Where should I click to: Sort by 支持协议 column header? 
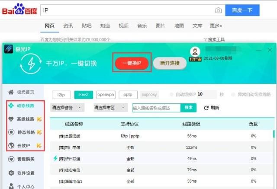[x=129, y=124]
